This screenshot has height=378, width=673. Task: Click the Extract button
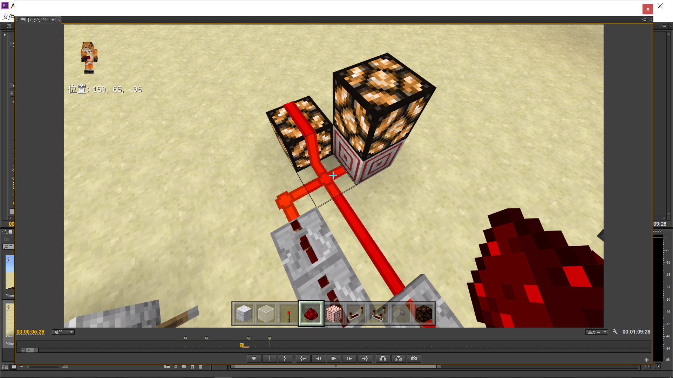point(398,358)
